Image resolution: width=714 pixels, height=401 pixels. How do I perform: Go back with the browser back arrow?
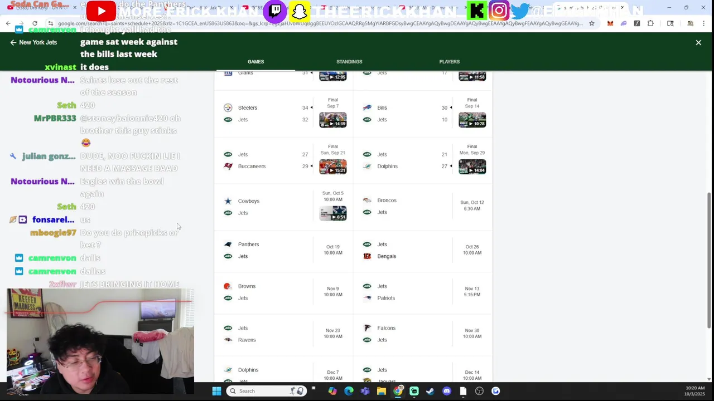pyautogui.click(x=8, y=23)
